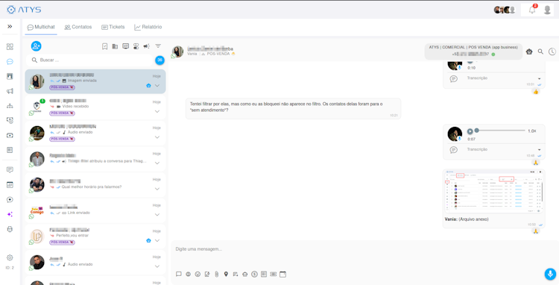The height and width of the screenshot is (285, 559).
Task: Expand chevron on the Link enviado conversation
Action: pyautogui.click(x=157, y=215)
